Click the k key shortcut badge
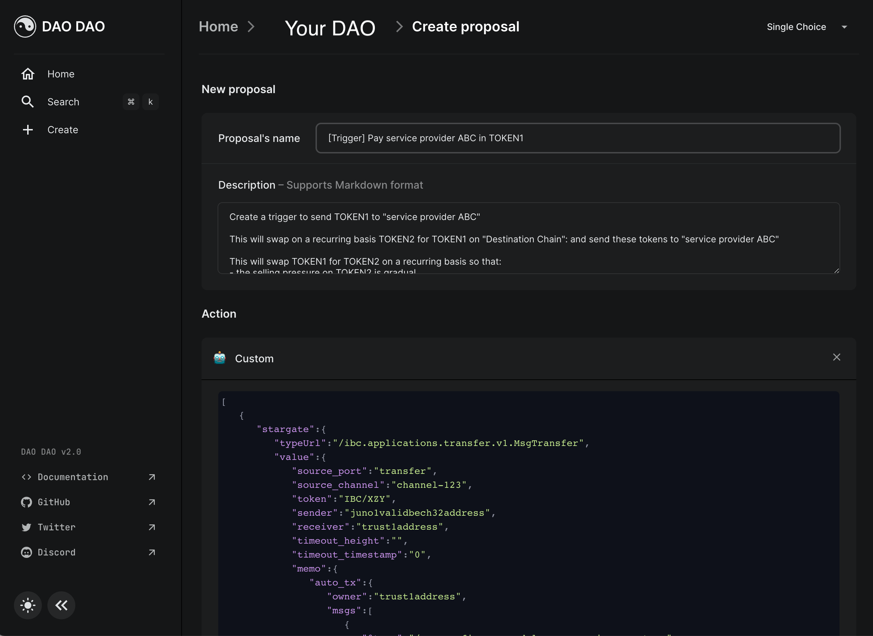 pyautogui.click(x=151, y=101)
